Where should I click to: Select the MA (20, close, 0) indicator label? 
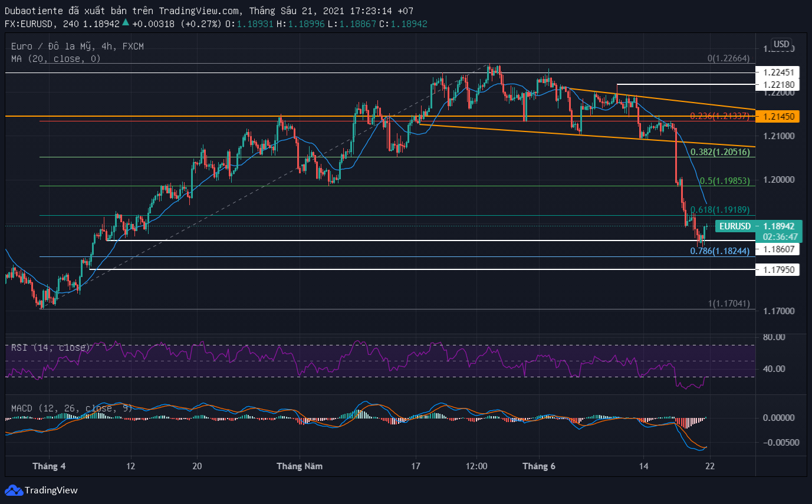(56, 58)
